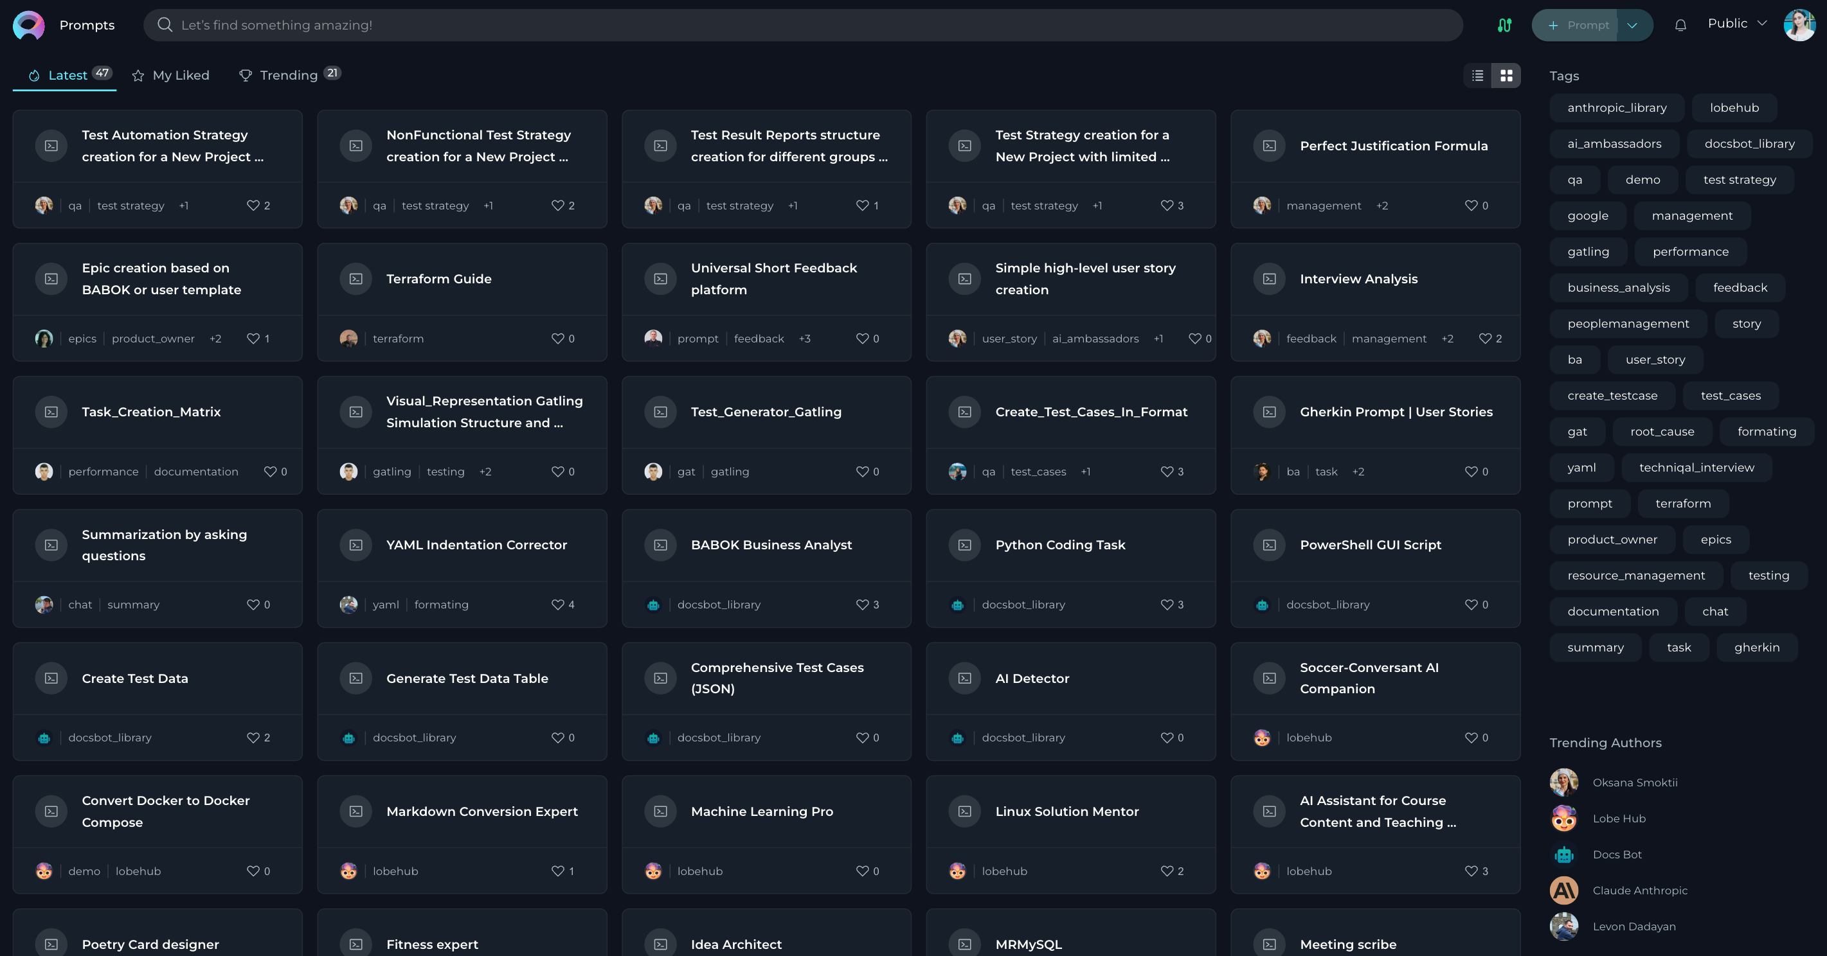Click author avatar on Epic creation card

point(44,339)
